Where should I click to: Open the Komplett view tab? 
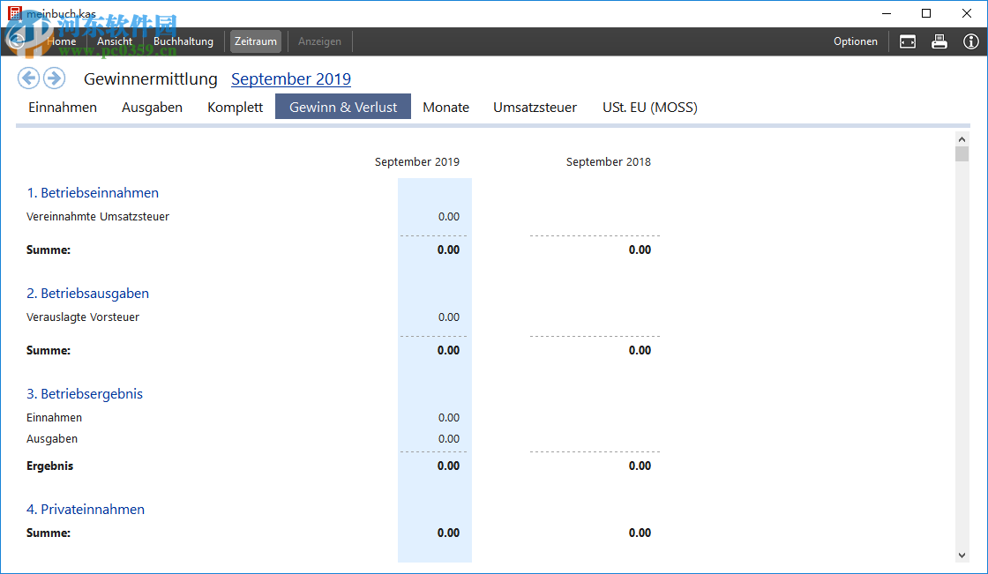pos(235,107)
